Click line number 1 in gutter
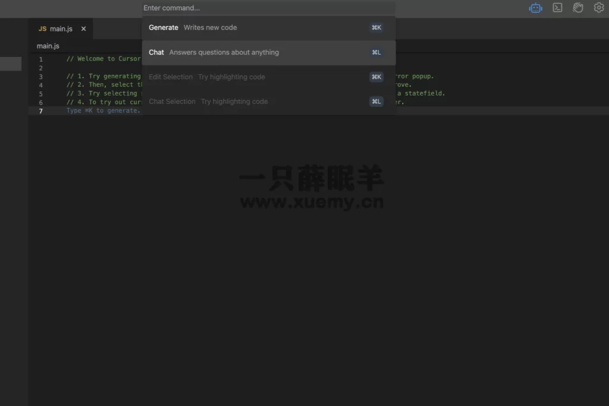This screenshot has width=609, height=406. [x=41, y=59]
